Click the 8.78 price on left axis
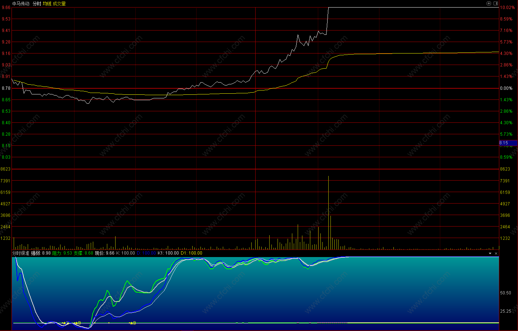The image size is (518, 331). pos(6,88)
